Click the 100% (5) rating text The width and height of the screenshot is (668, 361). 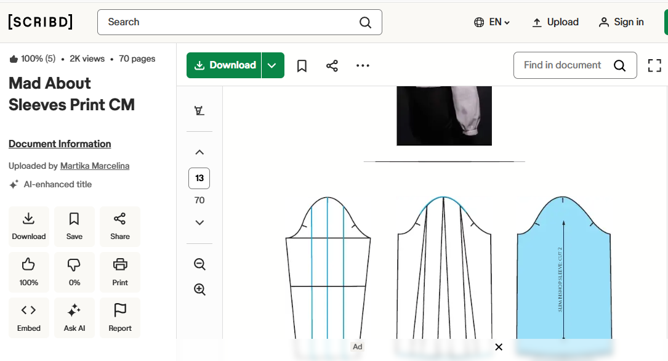click(x=38, y=59)
